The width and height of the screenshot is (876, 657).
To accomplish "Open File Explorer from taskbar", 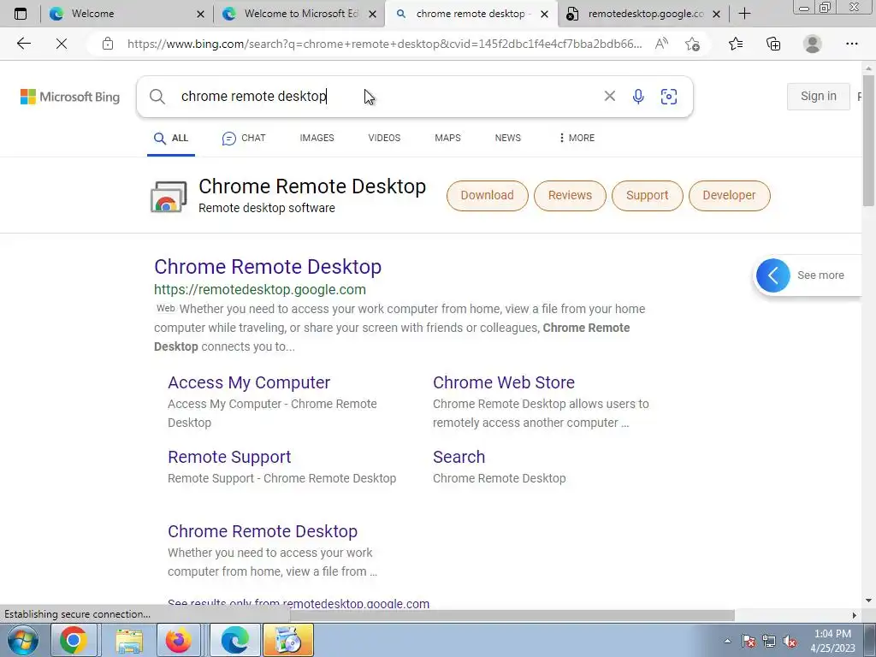I will click(x=130, y=640).
